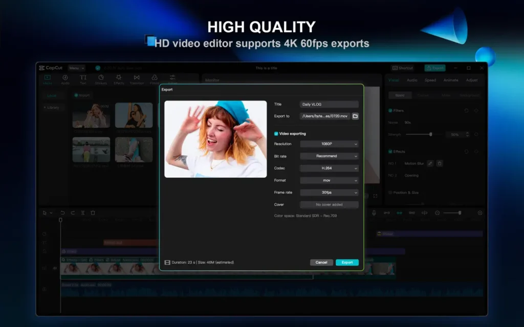This screenshot has height=327, width=524.
Task: Click the teal Export button in dialog
Action: 347,262
